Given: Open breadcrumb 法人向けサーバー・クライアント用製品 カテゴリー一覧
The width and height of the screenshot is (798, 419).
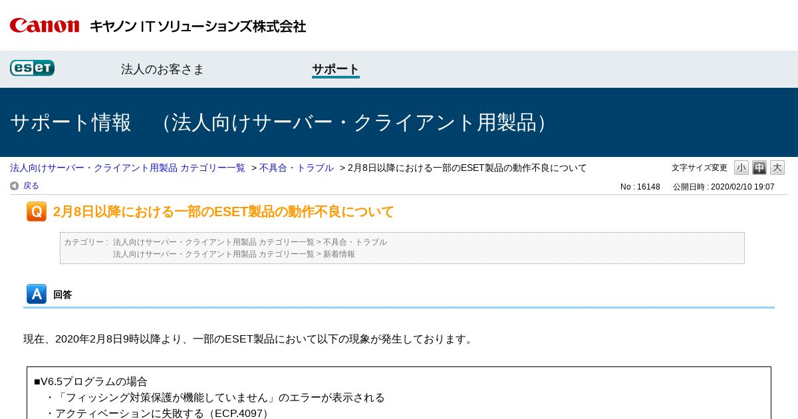Looking at the screenshot, I should click(x=128, y=168).
